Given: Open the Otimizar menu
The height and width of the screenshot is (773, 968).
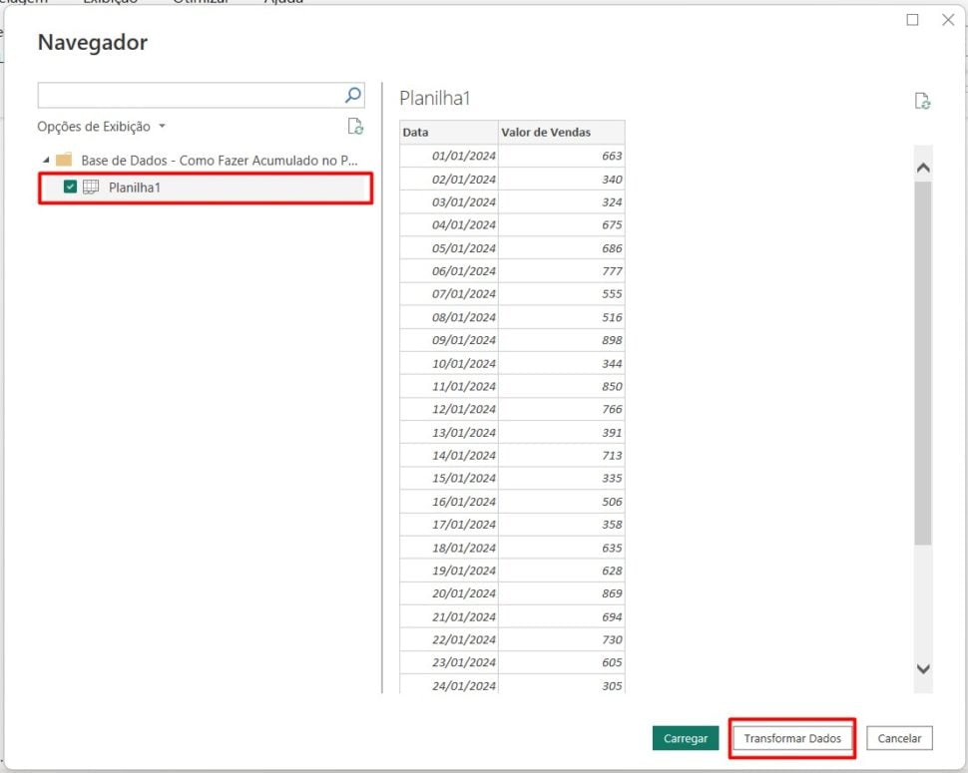Looking at the screenshot, I should point(199,3).
